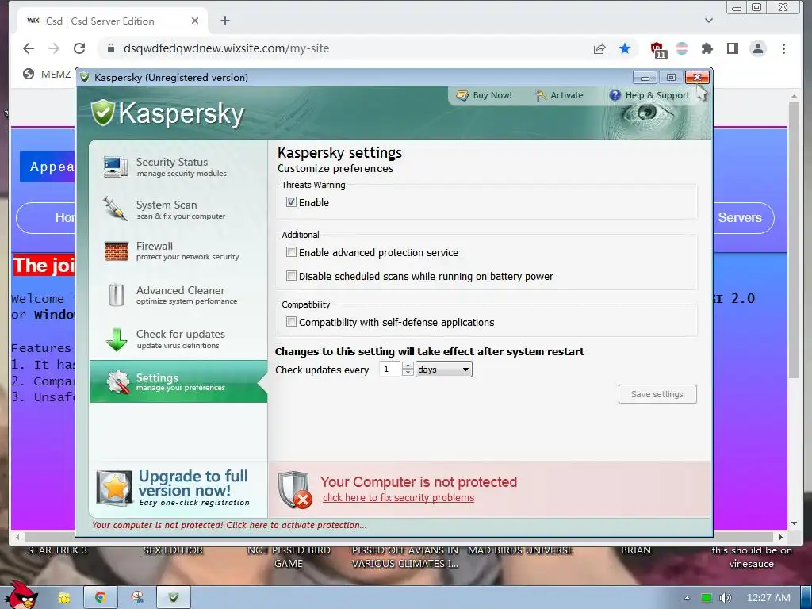Go back in Chrome browser
The height and width of the screenshot is (609, 812).
click(29, 48)
